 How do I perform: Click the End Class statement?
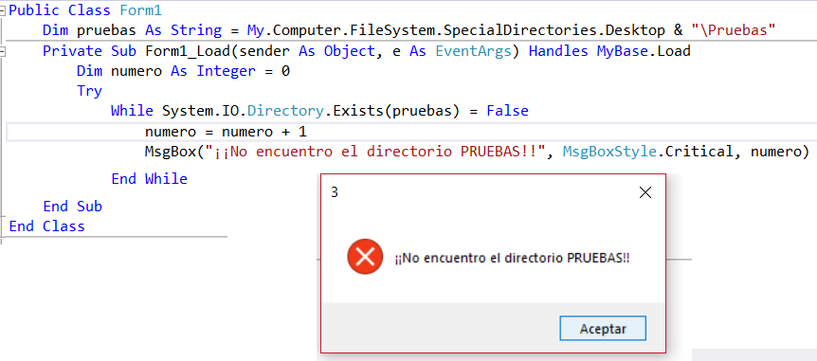tap(46, 226)
